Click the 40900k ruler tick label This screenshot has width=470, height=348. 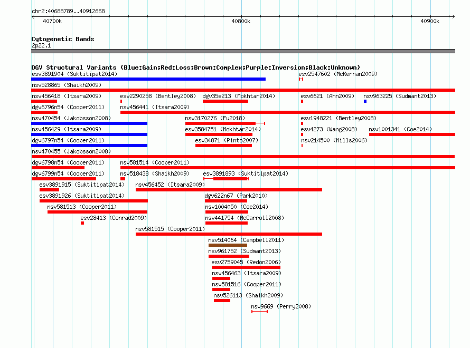coord(430,21)
